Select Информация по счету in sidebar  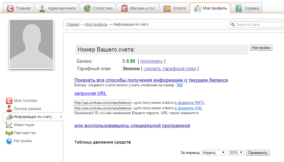pyautogui.click(x=33, y=117)
